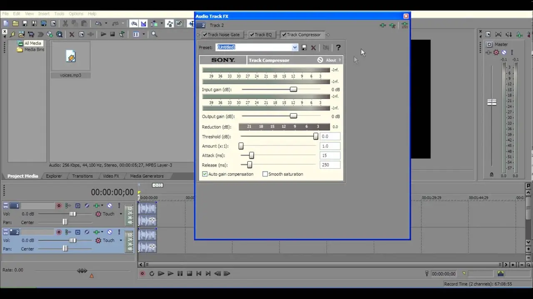The width and height of the screenshot is (533, 299).
Task: Toggle Lock Envelopes to Events icon
Action: tap(169, 24)
